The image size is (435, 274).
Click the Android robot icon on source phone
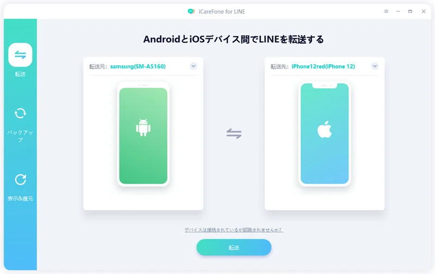143,127
